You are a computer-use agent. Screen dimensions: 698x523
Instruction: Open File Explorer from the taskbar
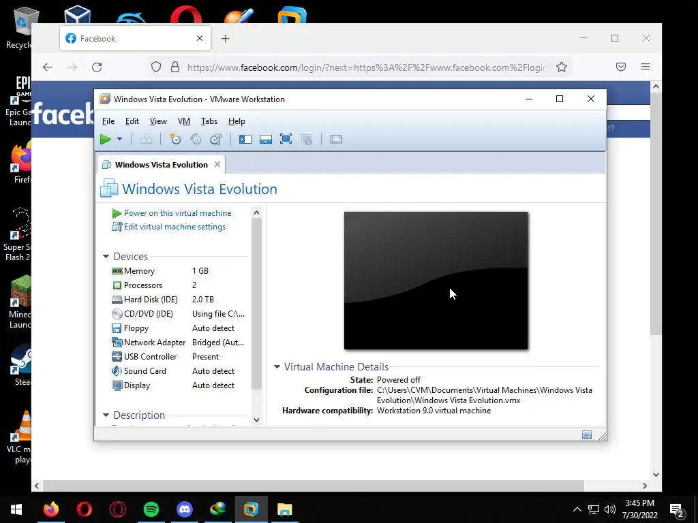(285, 509)
